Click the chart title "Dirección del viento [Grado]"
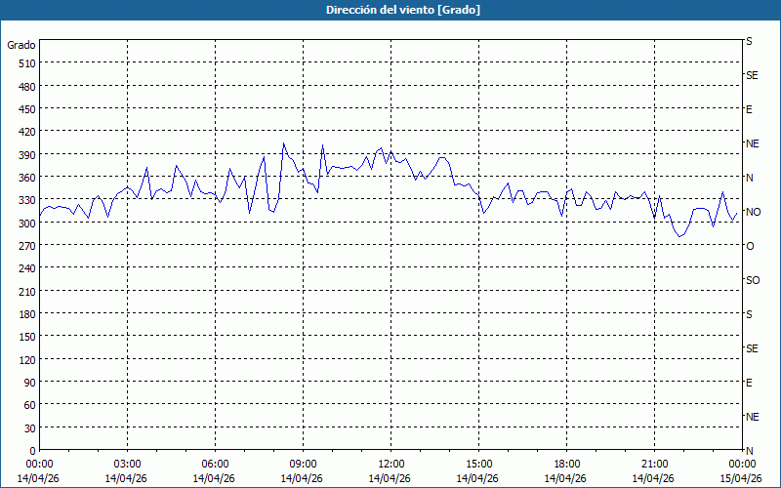Viewport: 781px width, 488px height. pyautogui.click(x=390, y=10)
